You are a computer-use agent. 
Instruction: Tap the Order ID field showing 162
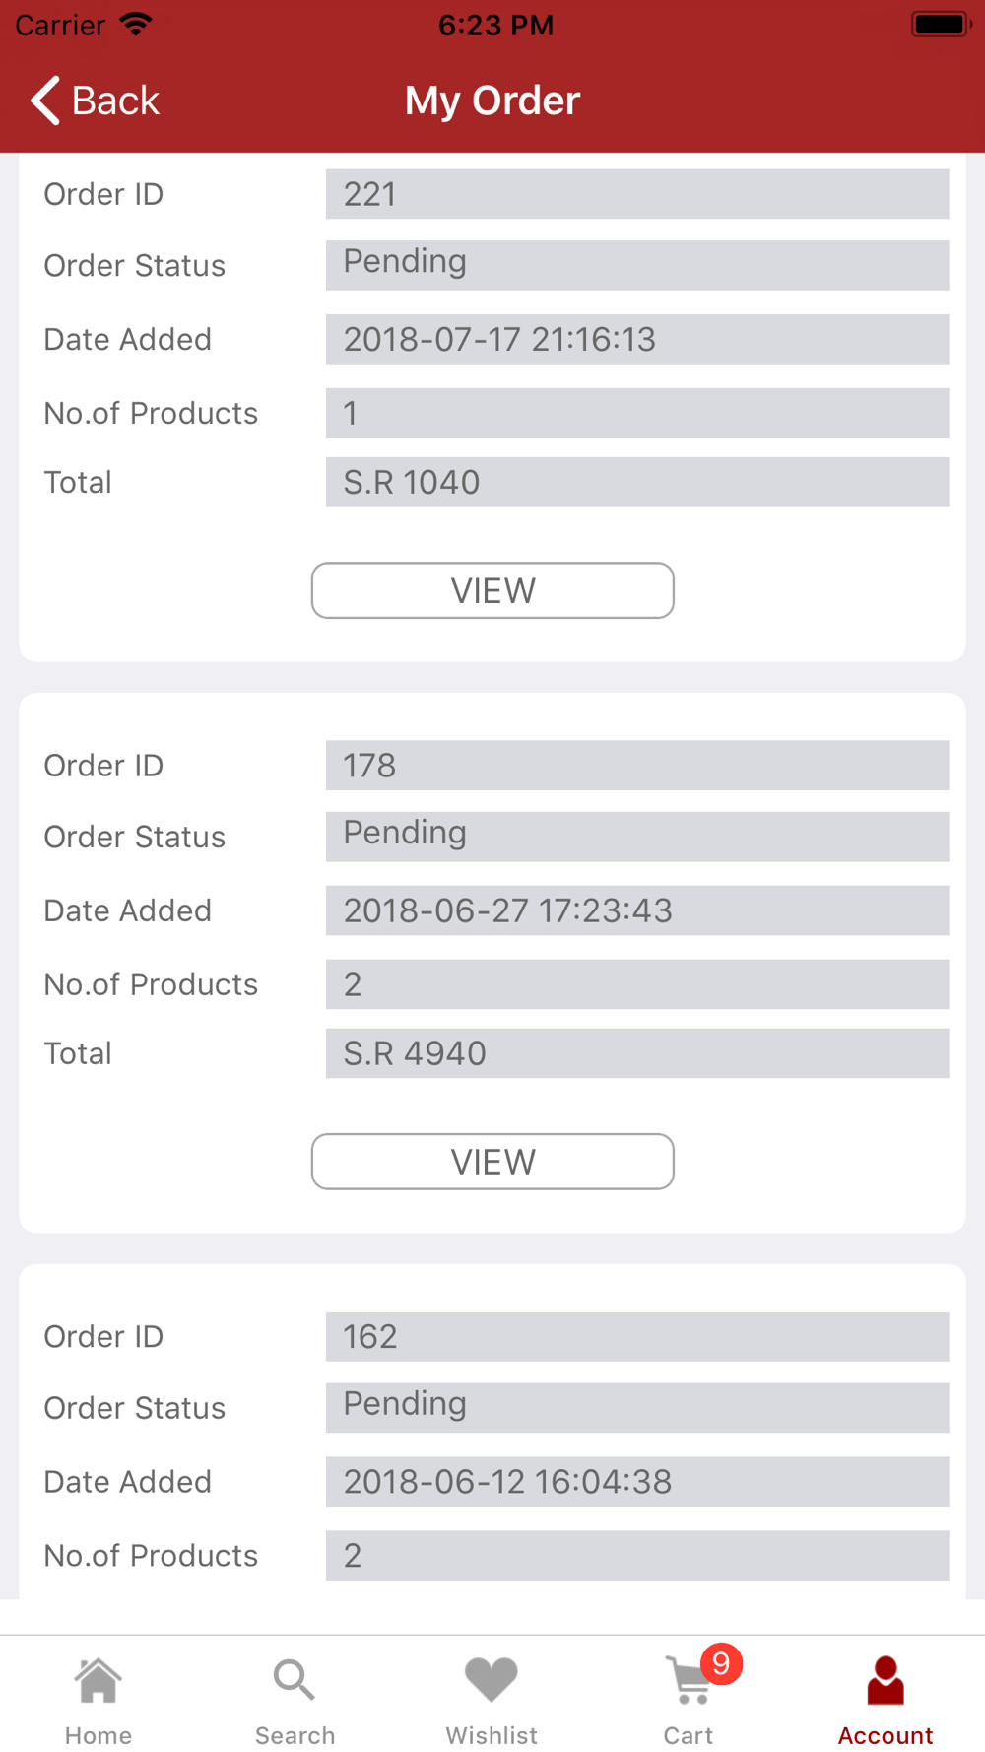[637, 1336]
